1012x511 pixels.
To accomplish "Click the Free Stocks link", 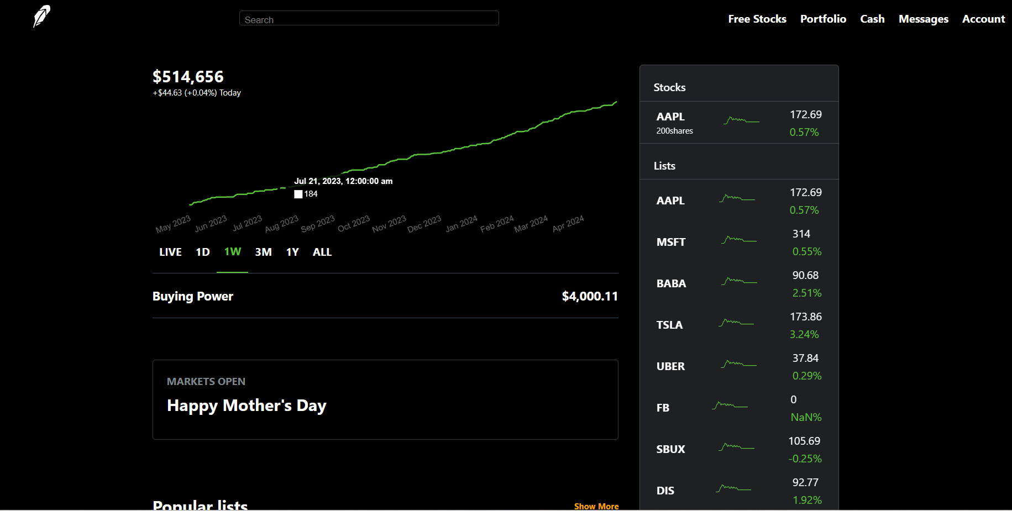I will pos(757,18).
